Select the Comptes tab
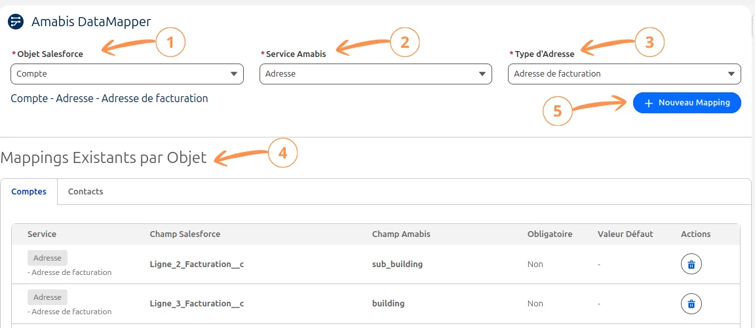Viewport: 755px width, 328px height. (x=29, y=192)
